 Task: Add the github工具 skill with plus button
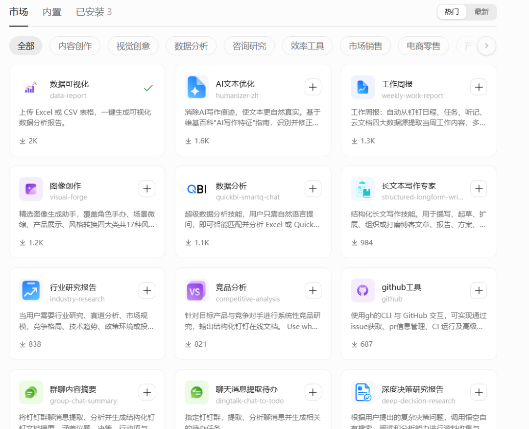coord(479,291)
